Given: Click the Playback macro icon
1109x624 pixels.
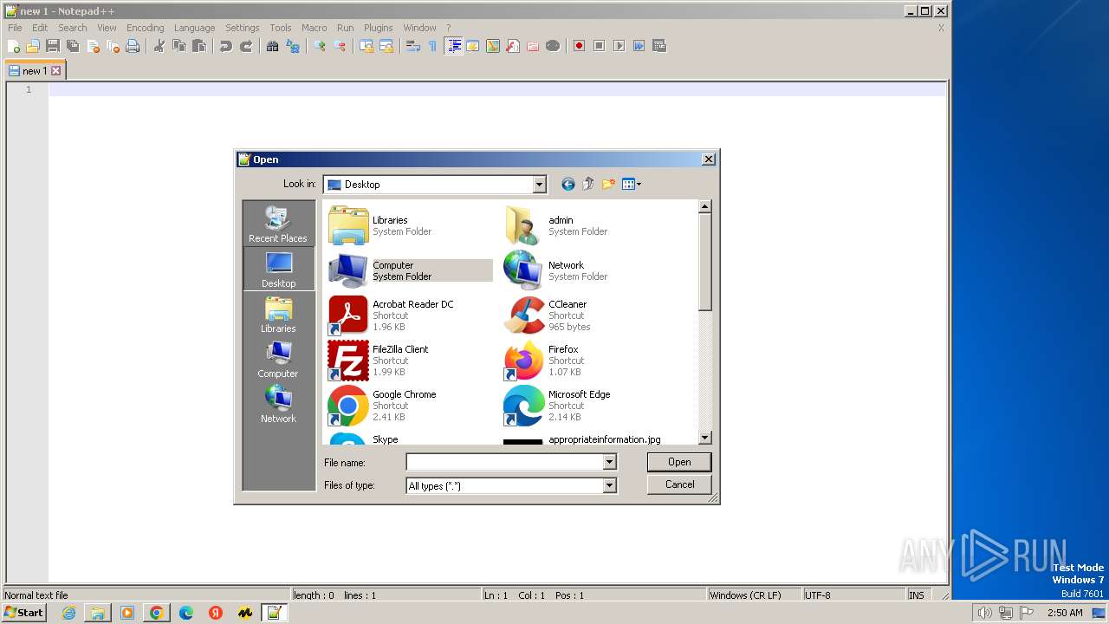Looking at the screenshot, I should click(x=619, y=46).
